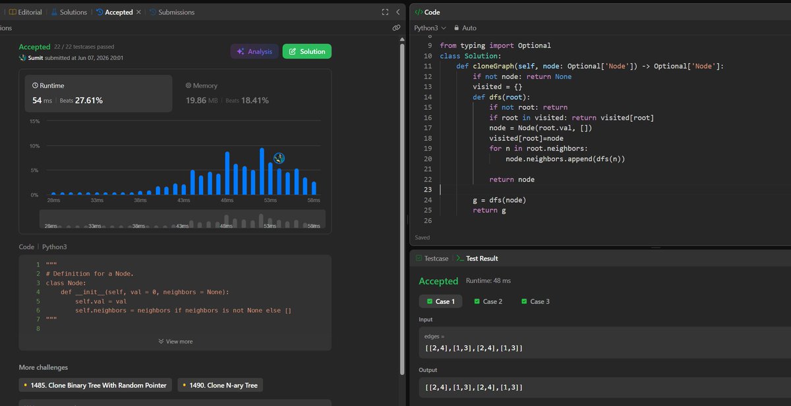The height and width of the screenshot is (406, 791).
Task: Click the Auto lock icon
Action: [455, 28]
